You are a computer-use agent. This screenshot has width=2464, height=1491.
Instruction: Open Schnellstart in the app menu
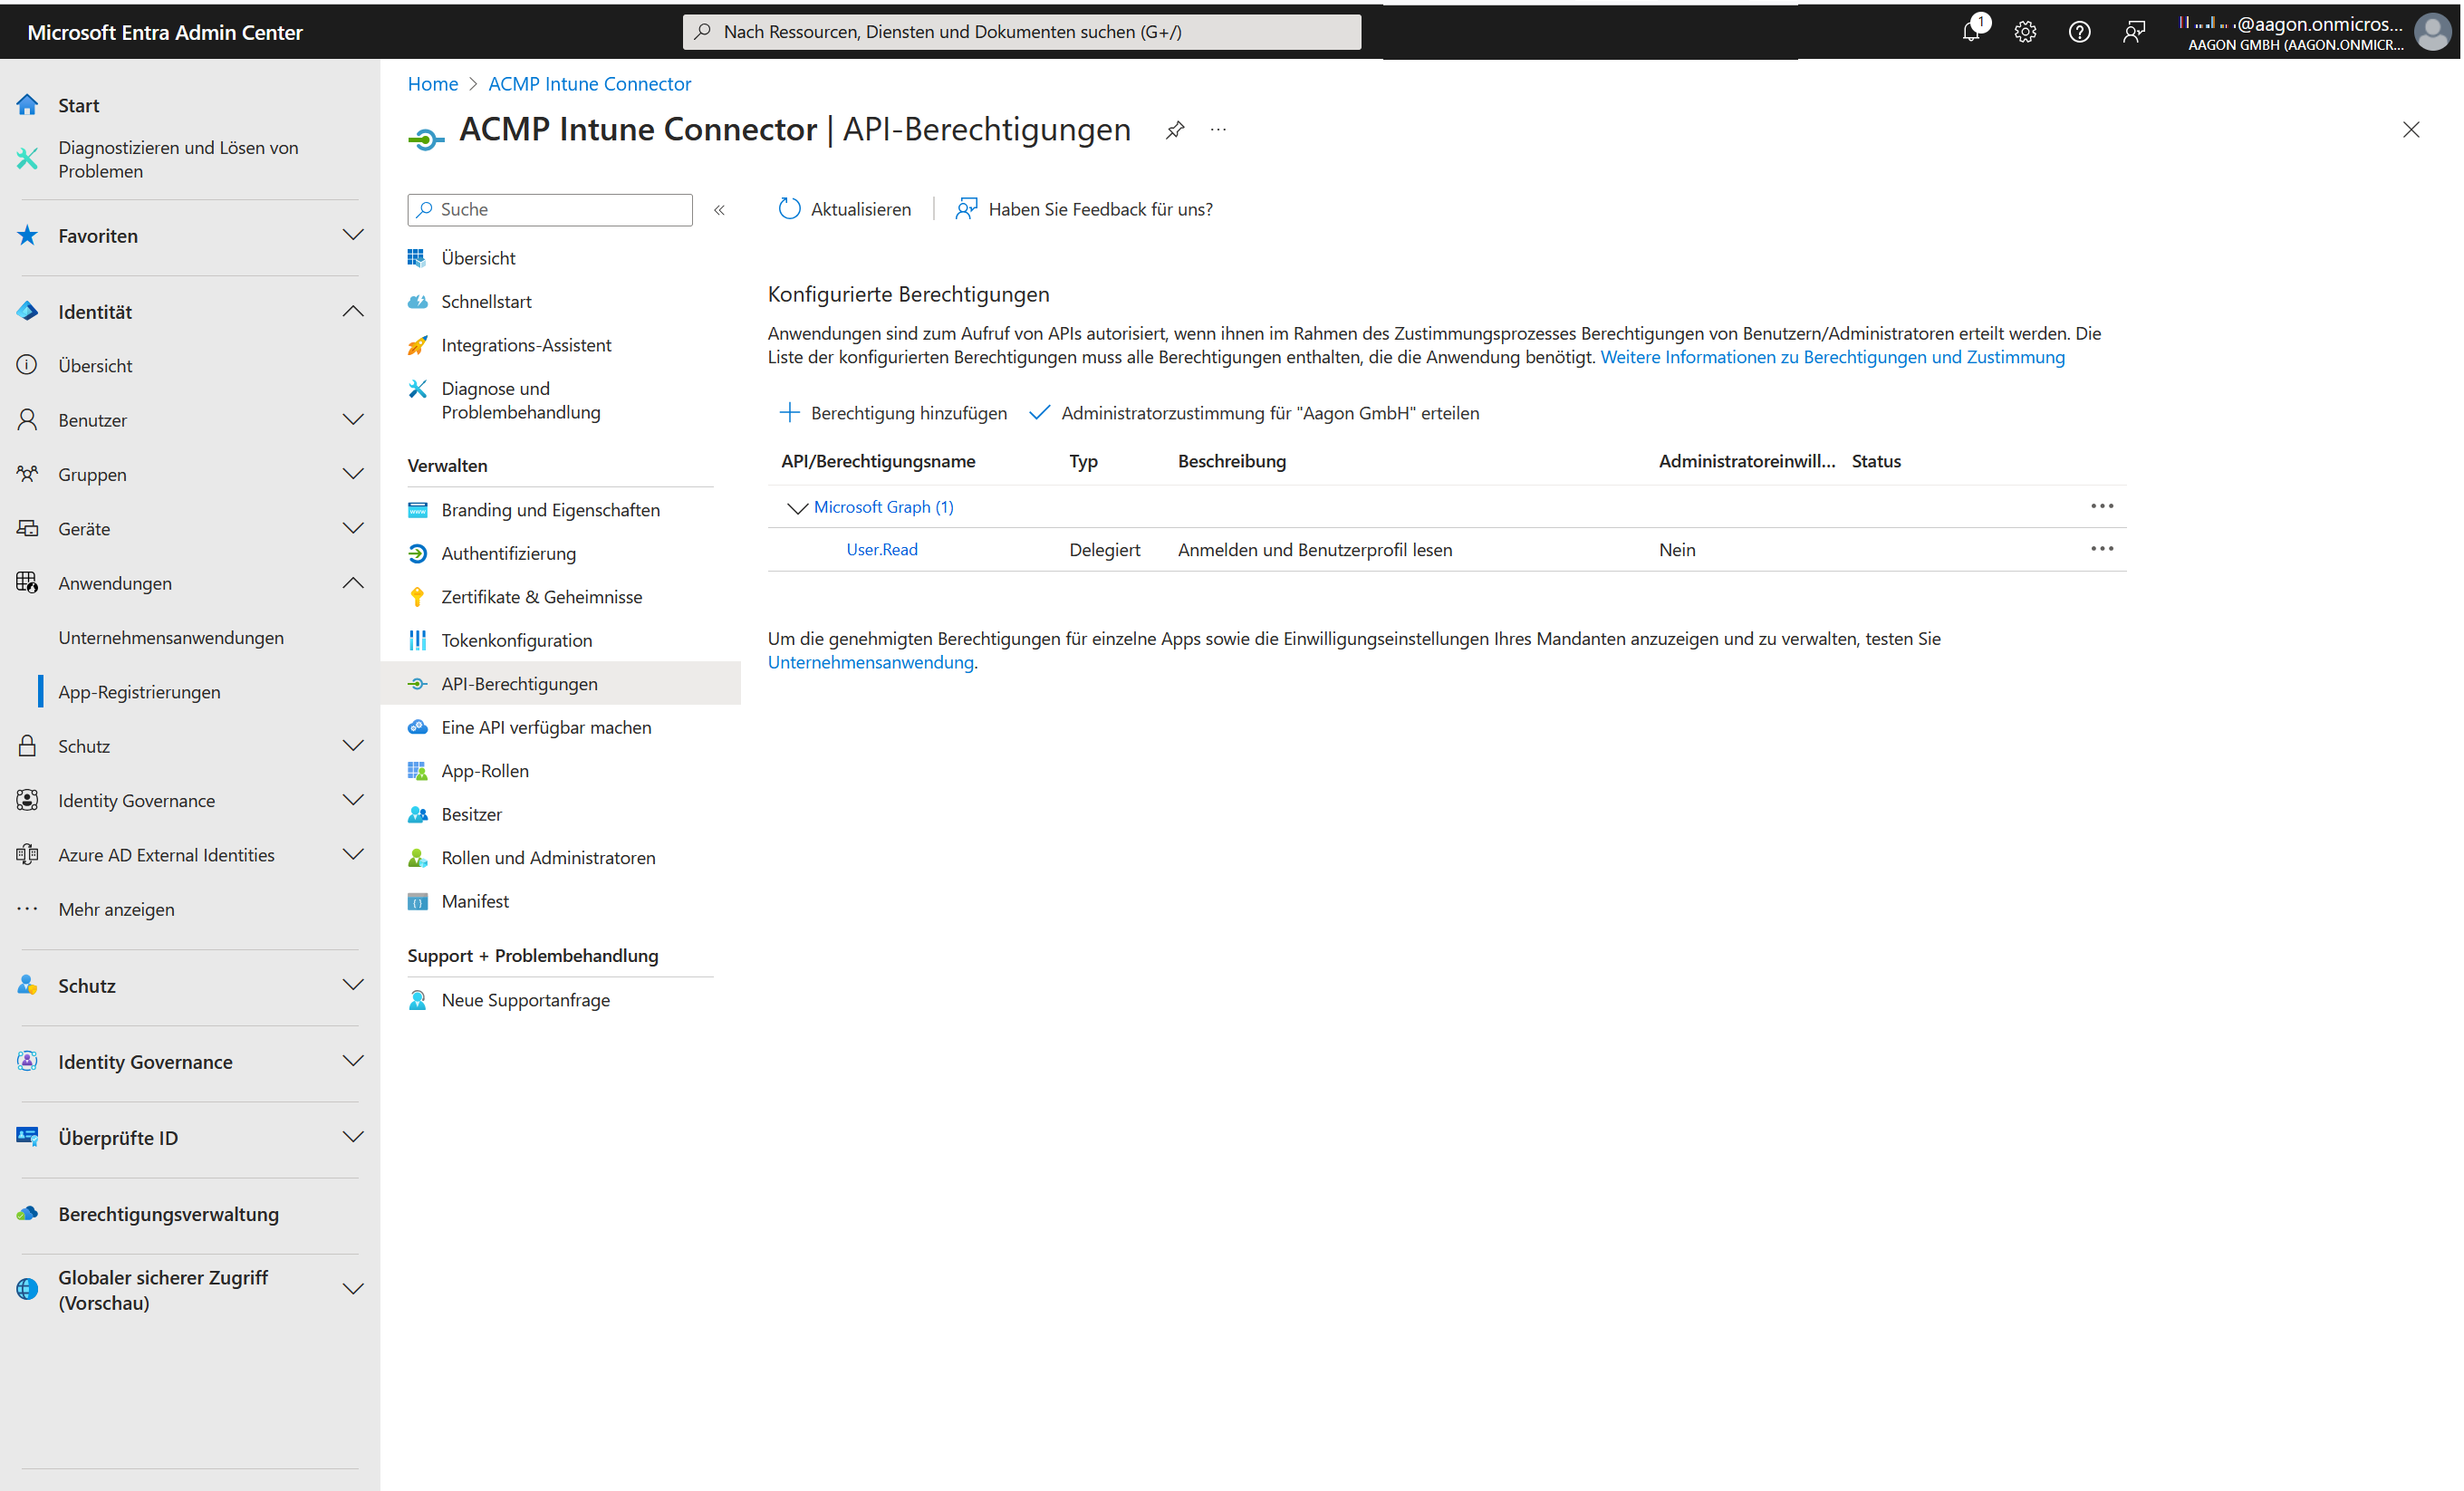(x=486, y=302)
